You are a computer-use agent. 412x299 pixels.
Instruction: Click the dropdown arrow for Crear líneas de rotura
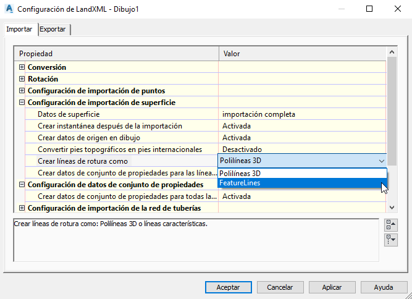(x=381, y=161)
